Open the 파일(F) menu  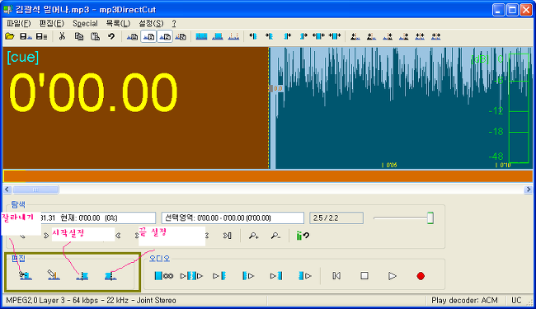18,24
